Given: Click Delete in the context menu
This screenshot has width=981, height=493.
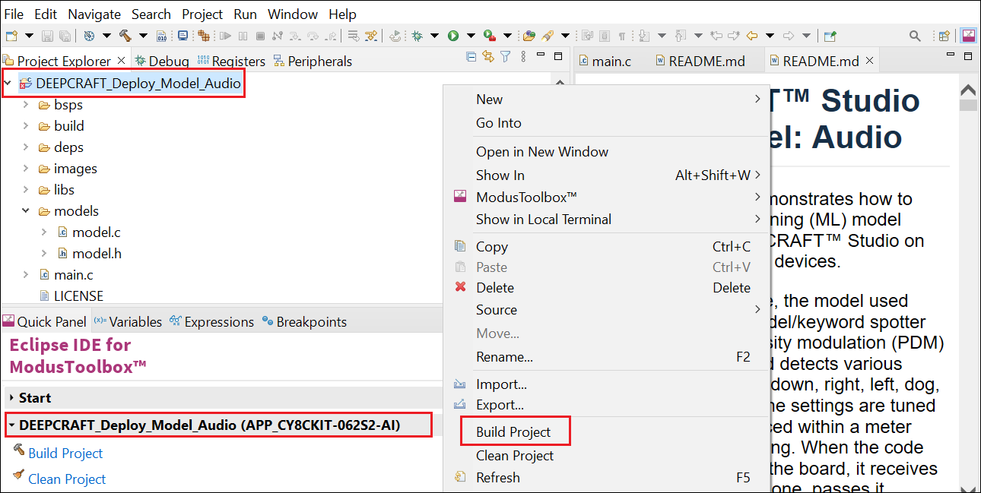Looking at the screenshot, I should (495, 288).
